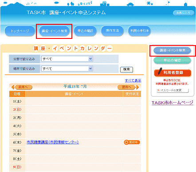Go to 申込の確認 in the top navigation
Viewport: 196px width, 172px height.
[x=85, y=31]
